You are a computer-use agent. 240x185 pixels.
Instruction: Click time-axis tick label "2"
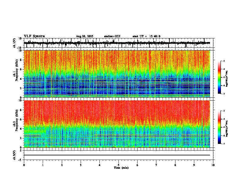[62, 165]
